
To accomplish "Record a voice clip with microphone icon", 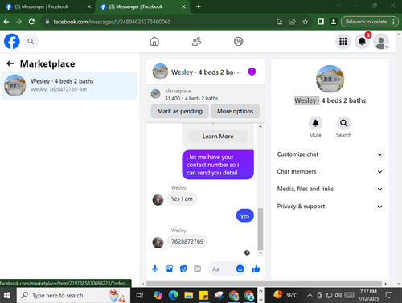I will point(154,268).
